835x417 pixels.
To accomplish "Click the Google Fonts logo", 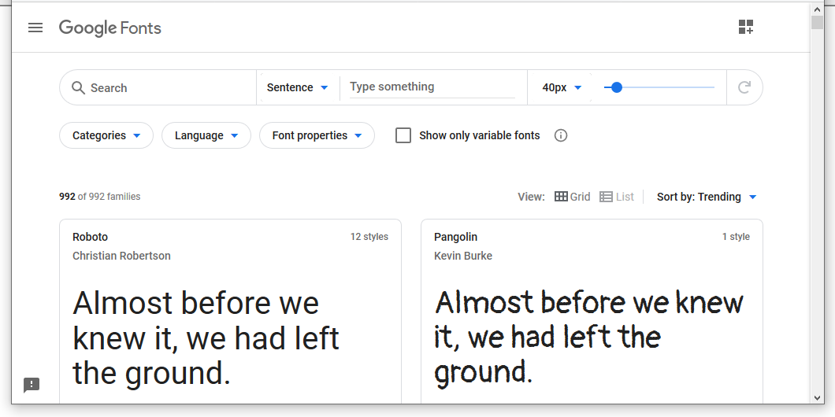I will click(110, 28).
